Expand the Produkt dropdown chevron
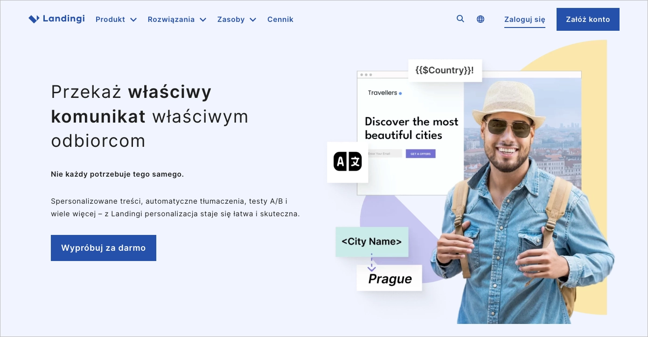The image size is (648, 337). pyautogui.click(x=133, y=20)
